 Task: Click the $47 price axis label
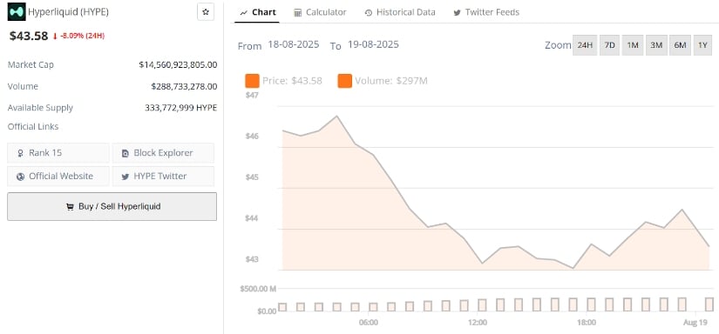(x=252, y=95)
